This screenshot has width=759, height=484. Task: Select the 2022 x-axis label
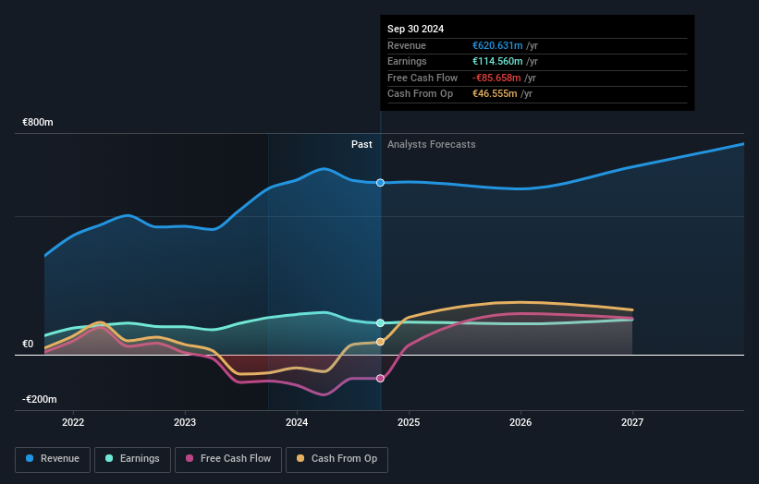pos(73,423)
